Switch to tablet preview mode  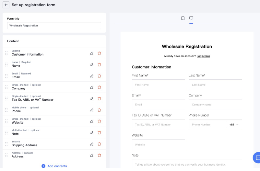coord(183,18)
